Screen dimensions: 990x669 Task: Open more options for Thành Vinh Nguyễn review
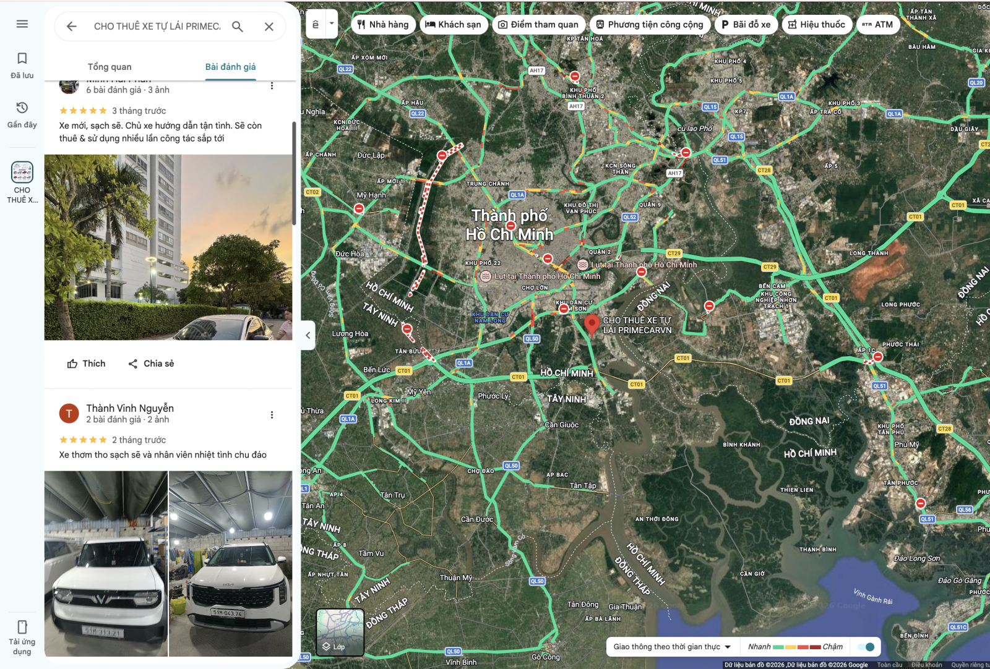pyautogui.click(x=272, y=415)
